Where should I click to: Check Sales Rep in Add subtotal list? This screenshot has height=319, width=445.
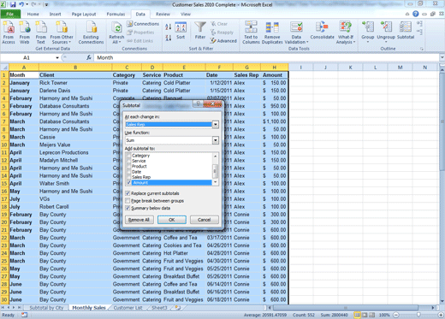pos(128,177)
